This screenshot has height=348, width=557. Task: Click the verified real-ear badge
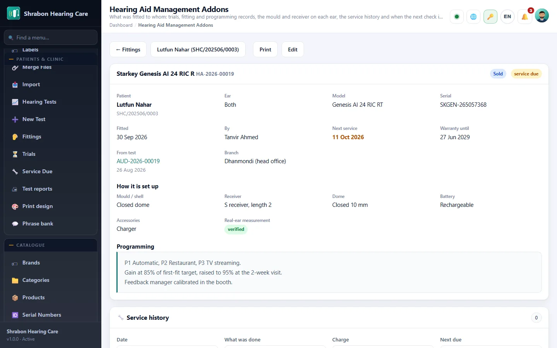(236, 229)
